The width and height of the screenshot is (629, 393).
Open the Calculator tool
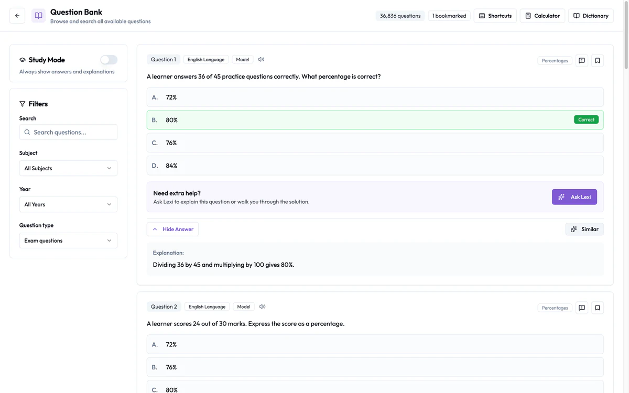tap(543, 16)
